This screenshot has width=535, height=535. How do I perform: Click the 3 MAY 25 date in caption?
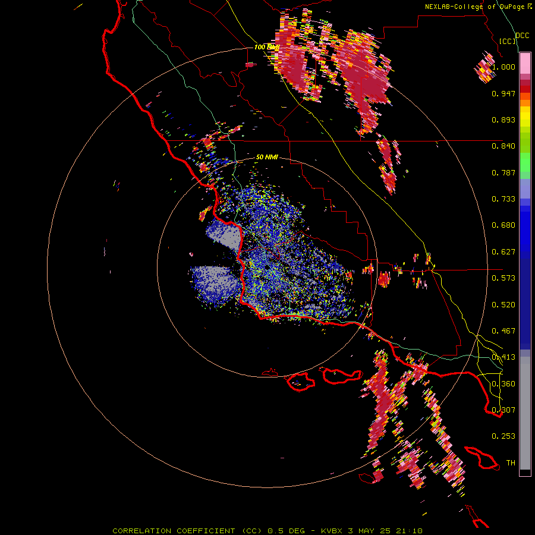pos(369,531)
